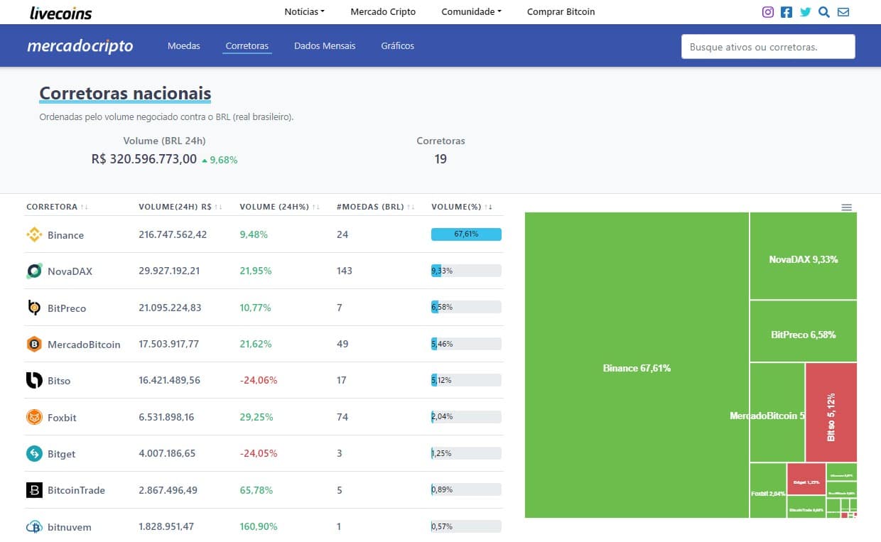Open the Comprar Bitcoin menu item
This screenshot has height=542, width=881.
561,11
